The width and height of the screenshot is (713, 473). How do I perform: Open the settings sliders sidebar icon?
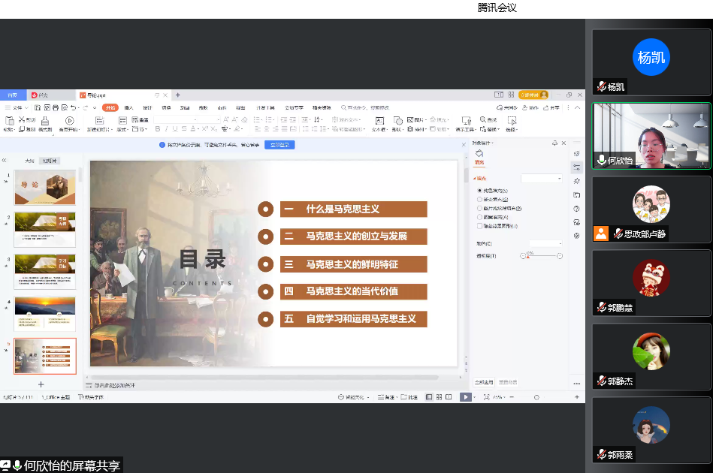[576, 167]
